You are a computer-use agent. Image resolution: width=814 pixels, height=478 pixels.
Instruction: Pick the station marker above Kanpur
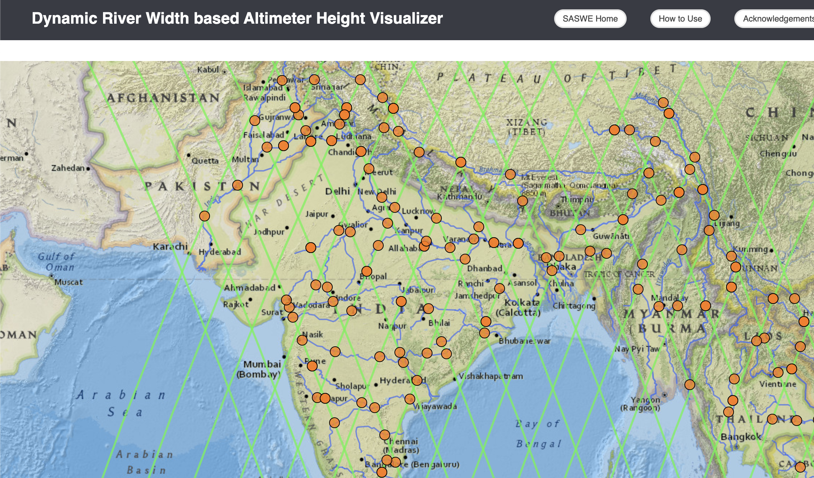[x=388, y=223]
